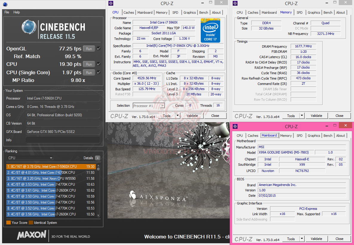Click the BIOS date 07/02/2015 field

point(302,196)
